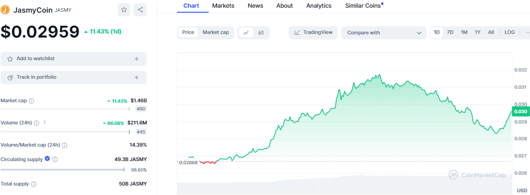Set chart range to All
Screen dimensions: 530x195
point(491,32)
